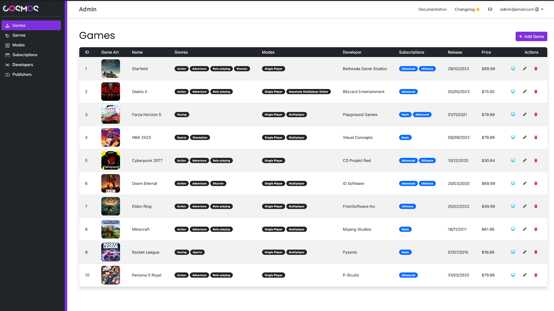Delete Persona 5 Royal with trash icon
Screen dimensions: 554x311
click(x=536, y=275)
